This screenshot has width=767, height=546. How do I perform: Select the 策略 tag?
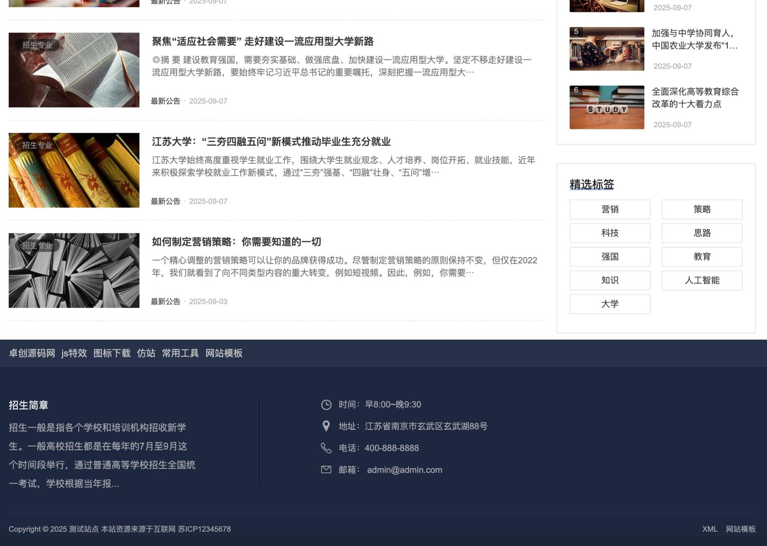click(702, 209)
